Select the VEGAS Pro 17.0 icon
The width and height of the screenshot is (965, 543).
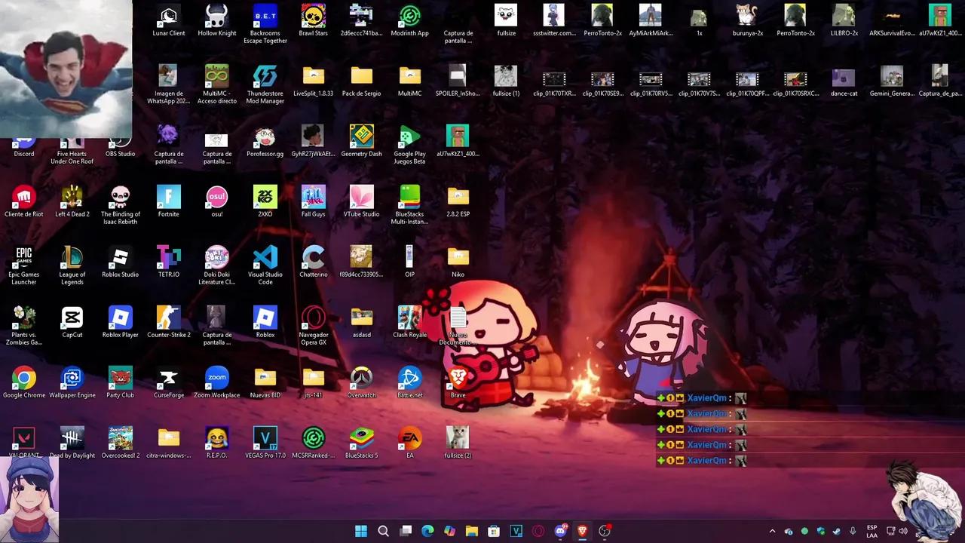[265, 439]
